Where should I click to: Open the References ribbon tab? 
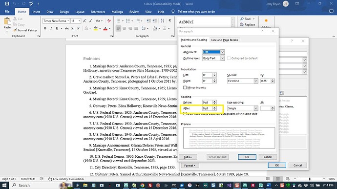(x=98, y=12)
